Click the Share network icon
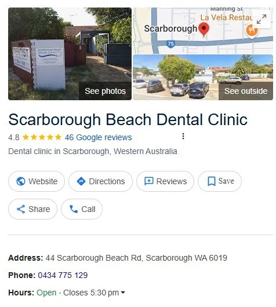 click(x=21, y=209)
